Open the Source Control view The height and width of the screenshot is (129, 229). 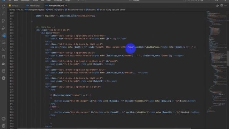[x=4, y=21]
